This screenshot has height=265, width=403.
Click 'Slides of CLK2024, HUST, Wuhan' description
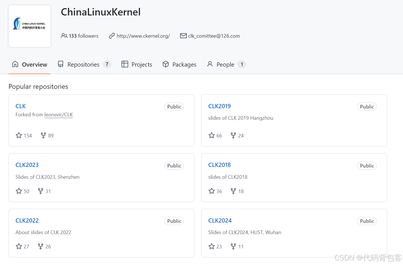tap(245, 232)
